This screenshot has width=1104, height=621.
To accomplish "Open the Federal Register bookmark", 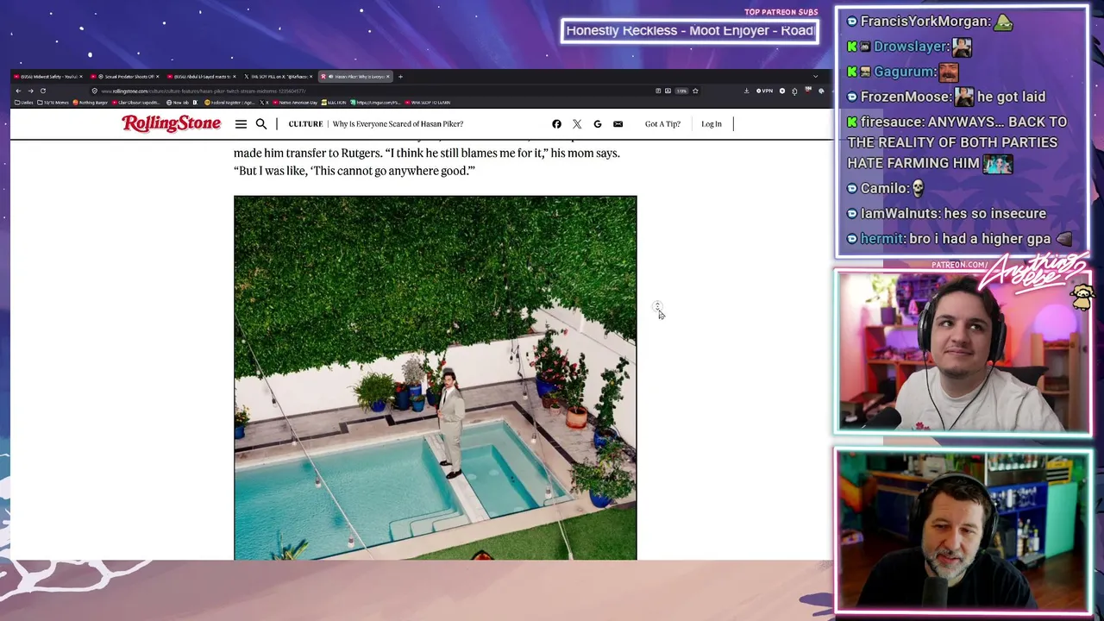I will 230,103.
